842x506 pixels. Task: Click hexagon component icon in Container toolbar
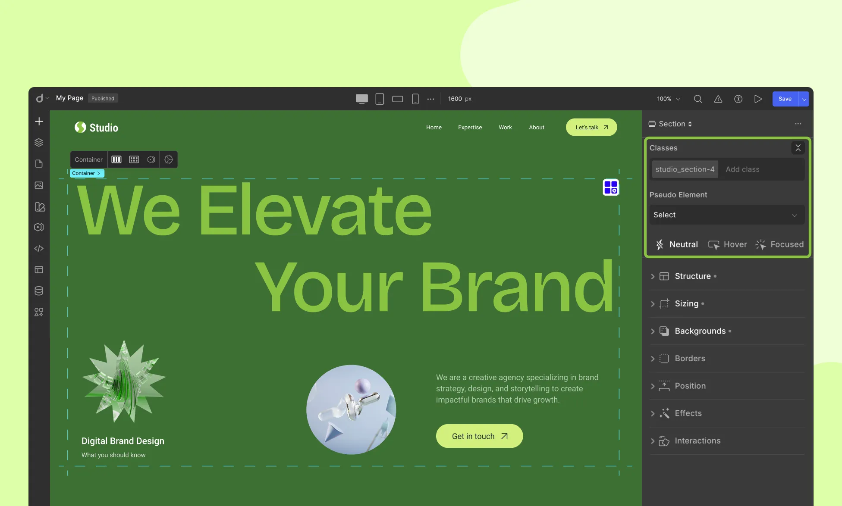point(151,159)
